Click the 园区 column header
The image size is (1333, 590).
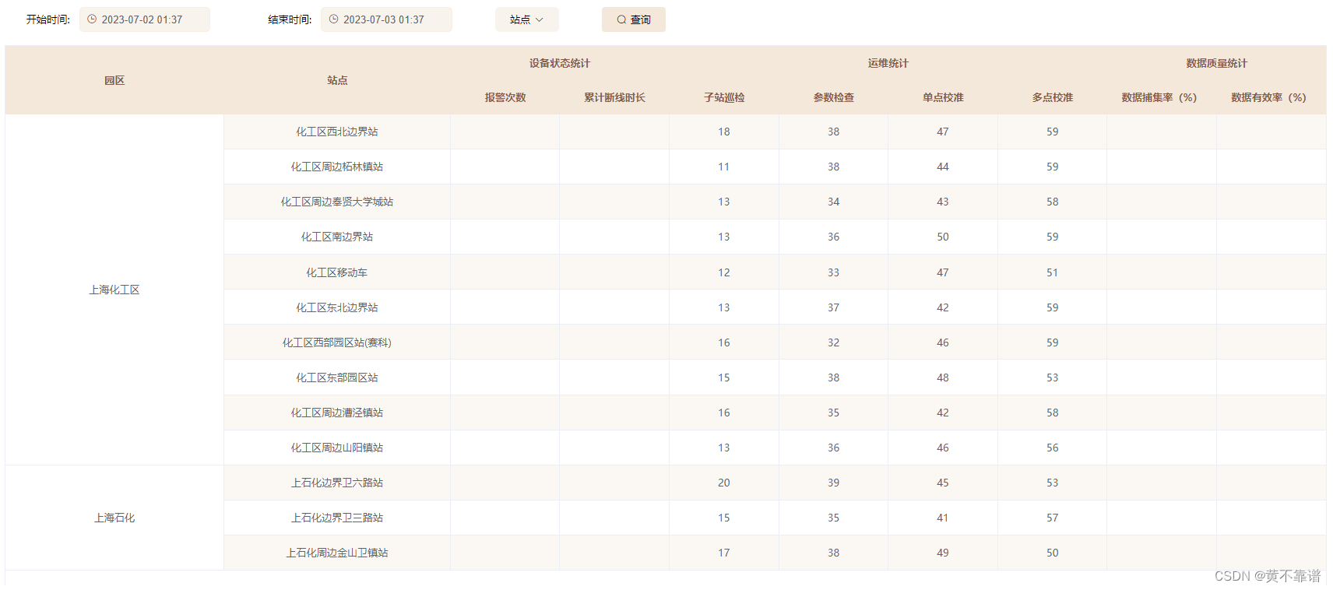114,80
